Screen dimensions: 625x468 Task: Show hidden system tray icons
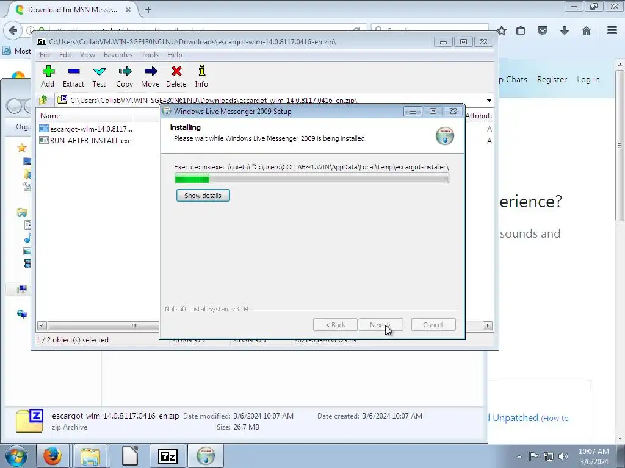pyautogui.click(x=519, y=456)
